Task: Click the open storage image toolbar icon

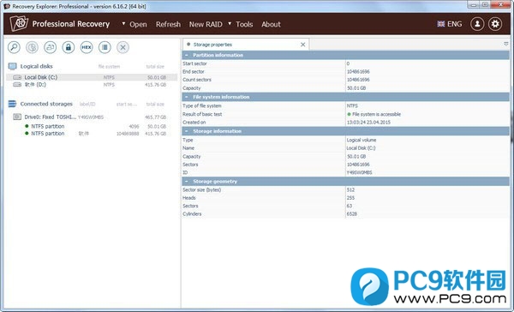Action: pyautogui.click(x=51, y=47)
